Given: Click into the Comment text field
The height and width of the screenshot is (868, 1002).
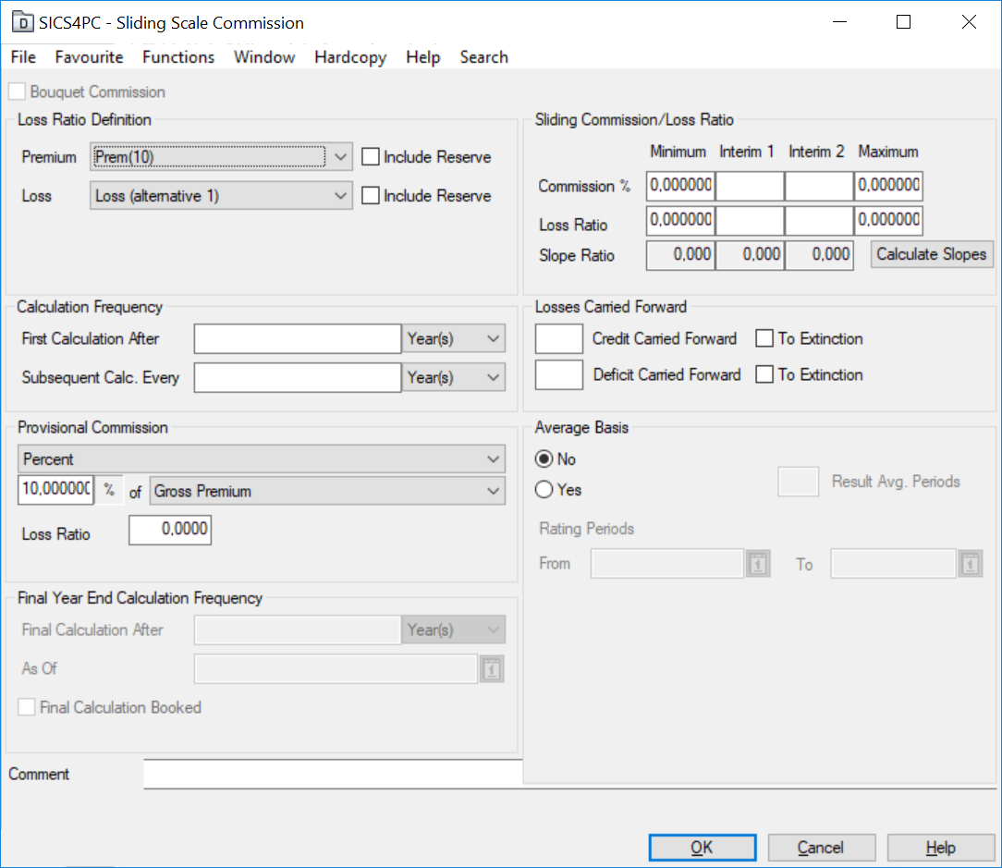Looking at the screenshot, I should pyautogui.click(x=333, y=774).
